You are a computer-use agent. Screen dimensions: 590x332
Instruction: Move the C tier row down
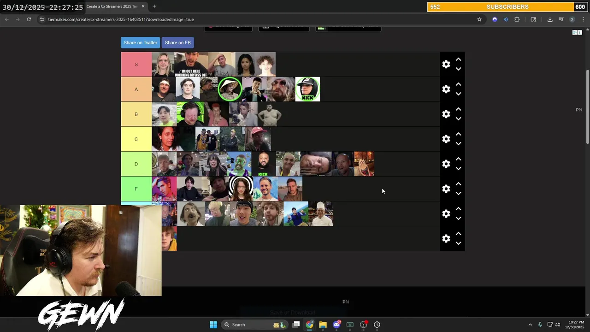(x=458, y=144)
